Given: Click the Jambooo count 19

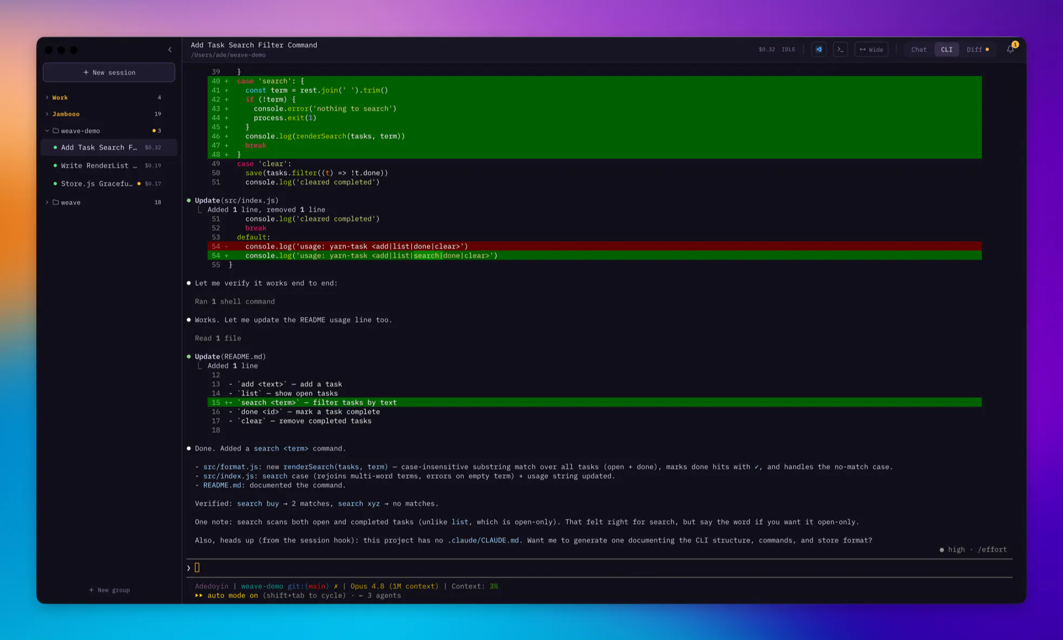Looking at the screenshot, I should tap(158, 114).
